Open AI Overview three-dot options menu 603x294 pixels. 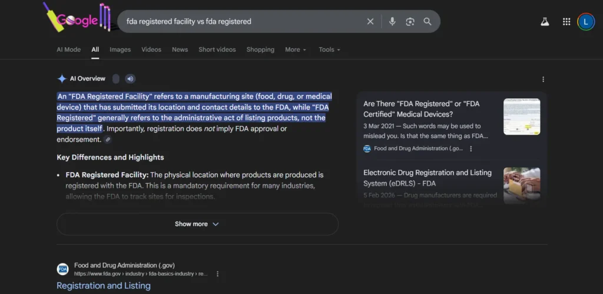click(x=543, y=79)
